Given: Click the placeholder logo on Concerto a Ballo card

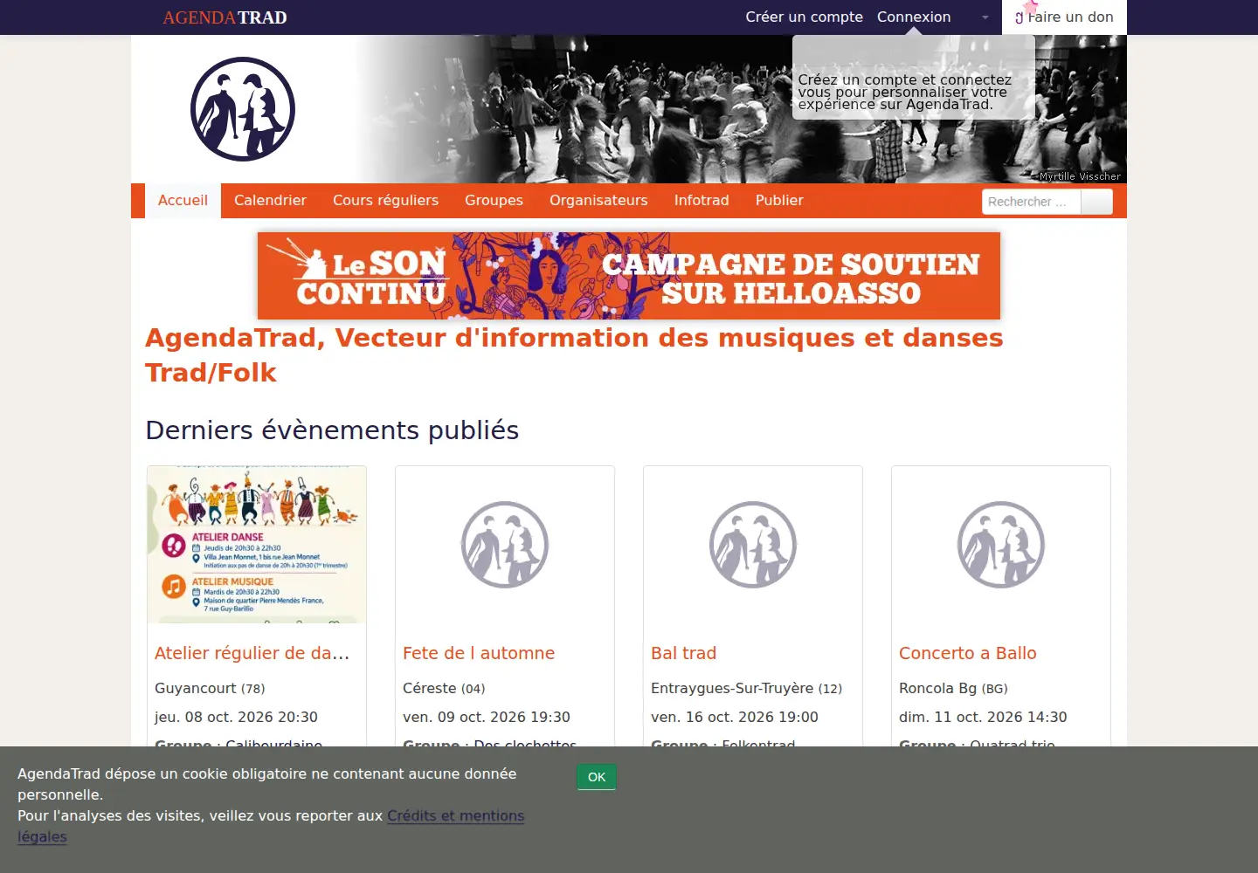Looking at the screenshot, I should coord(1001,545).
